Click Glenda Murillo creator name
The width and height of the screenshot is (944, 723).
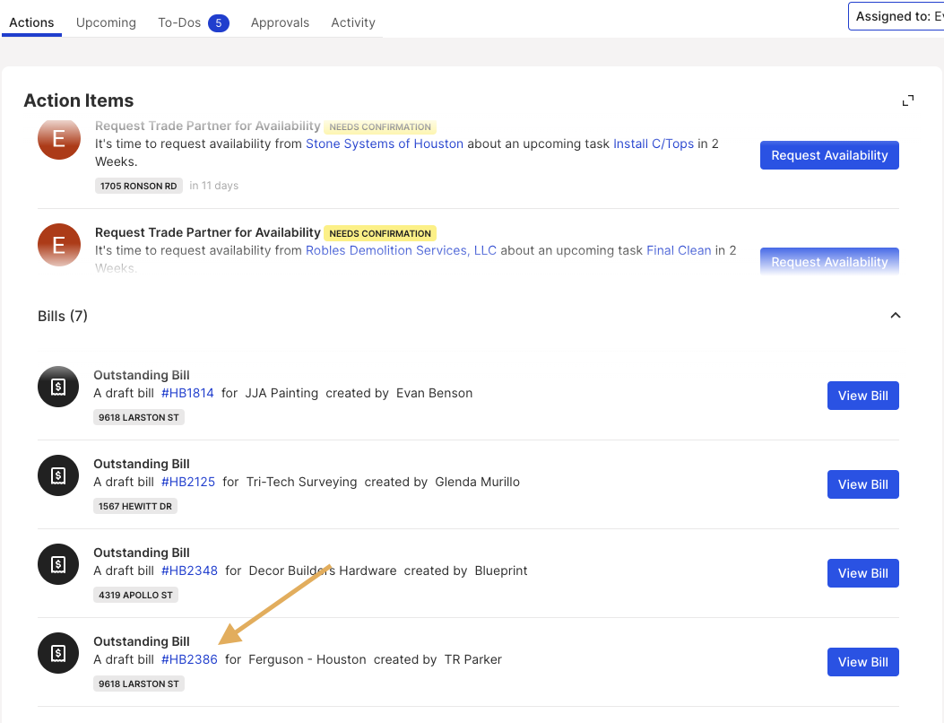point(477,482)
